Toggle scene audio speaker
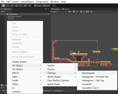Image resolution: width=118 pixels, height=94 pixels. (x=77, y=12)
